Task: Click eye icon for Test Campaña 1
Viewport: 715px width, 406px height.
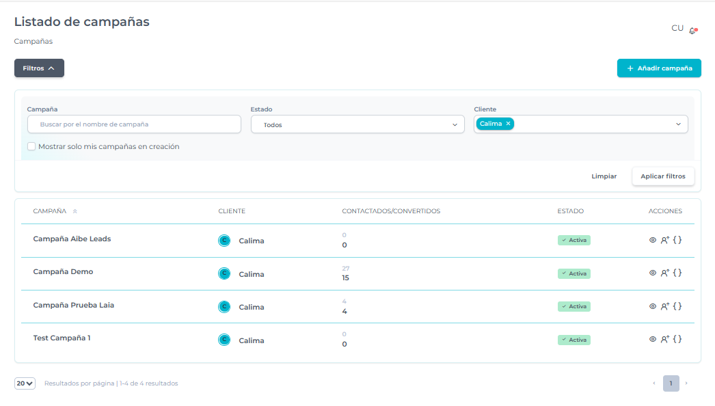Action: click(x=652, y=339)
